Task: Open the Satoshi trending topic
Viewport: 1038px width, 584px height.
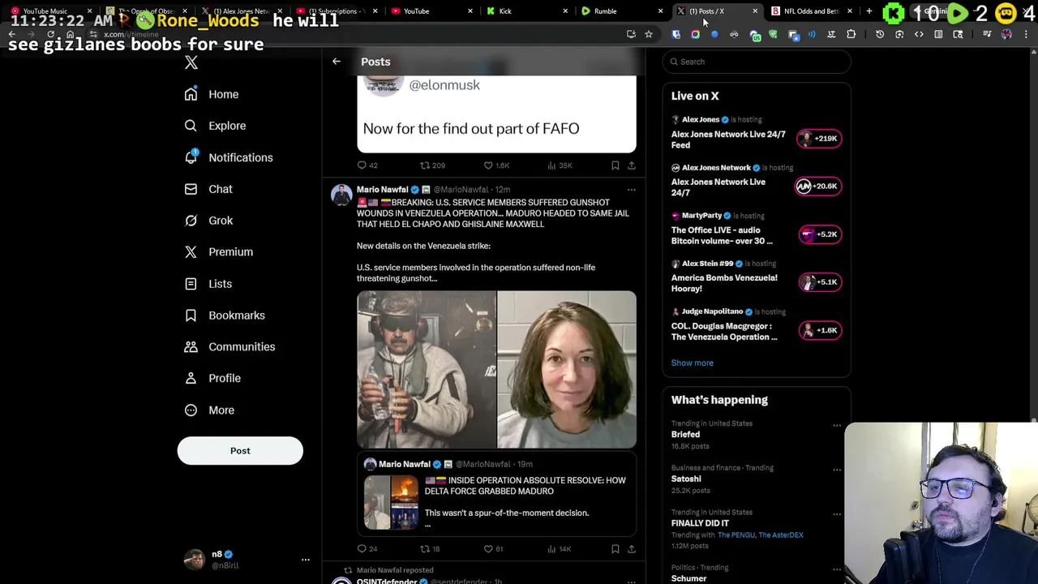Action: [x=686, y=479]
